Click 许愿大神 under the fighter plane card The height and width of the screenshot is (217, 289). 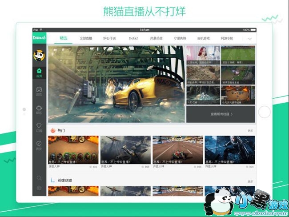[x=106, y=166]
